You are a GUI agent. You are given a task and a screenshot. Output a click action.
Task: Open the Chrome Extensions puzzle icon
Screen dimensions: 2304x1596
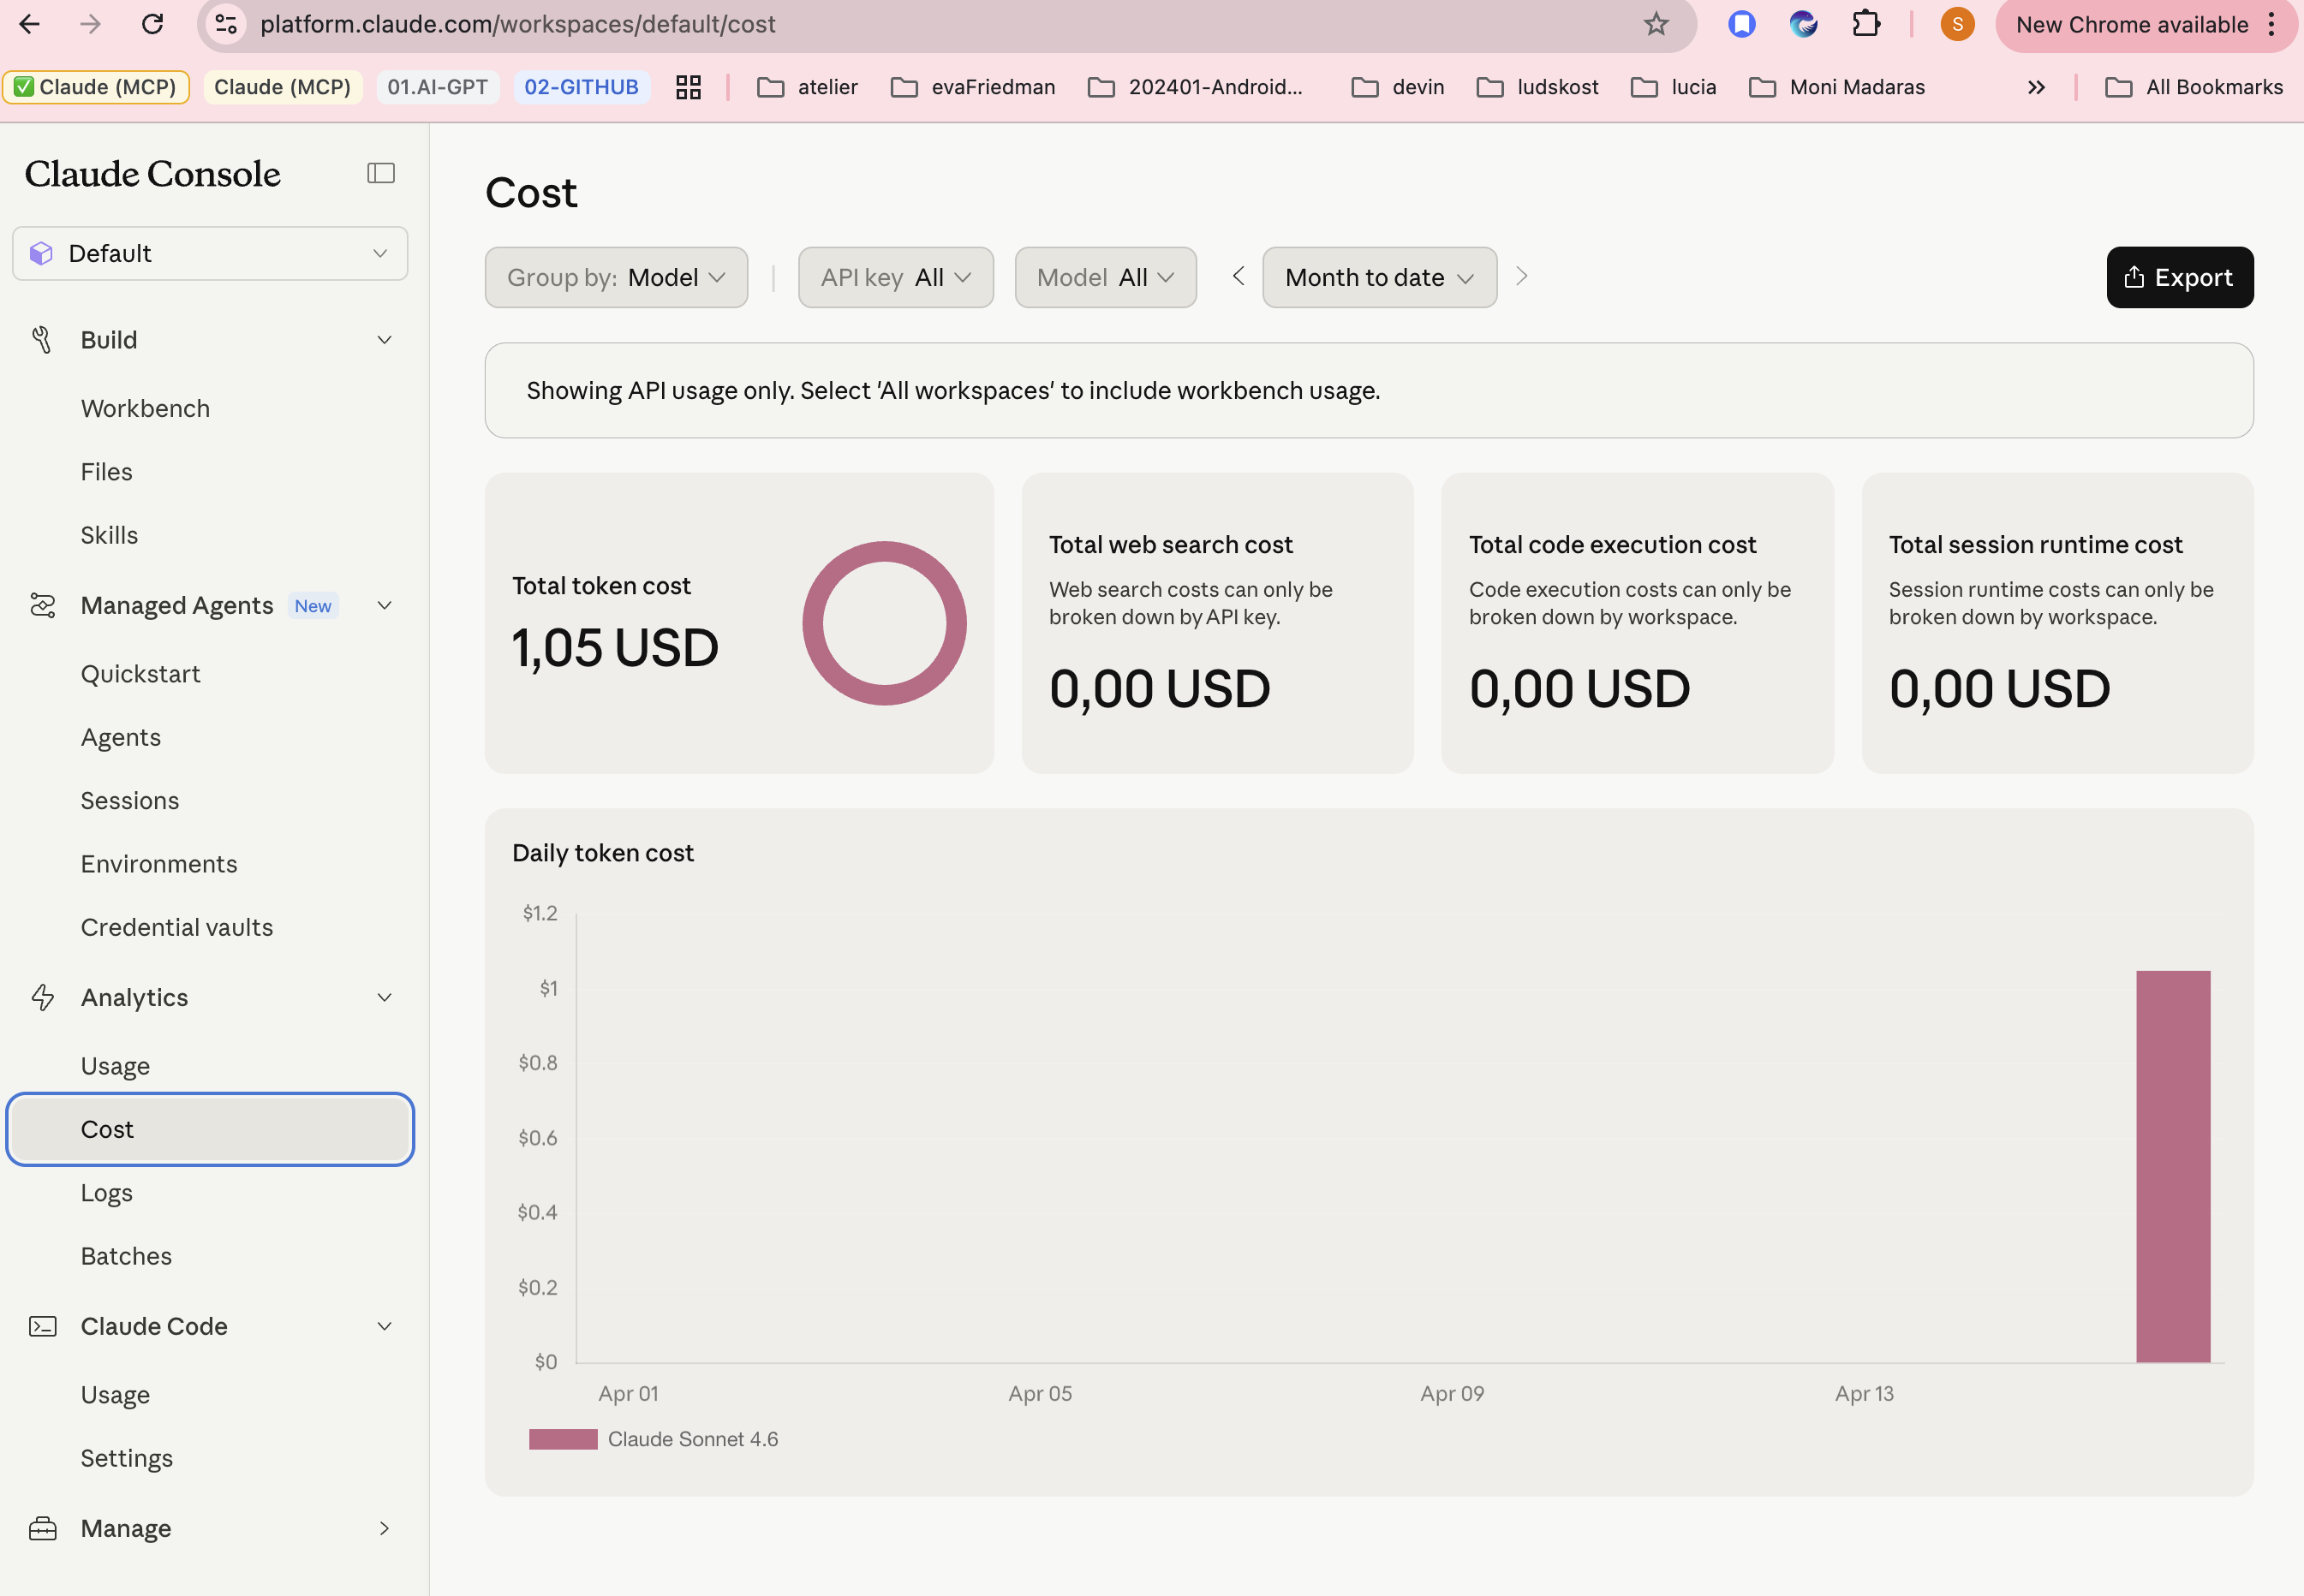1865,24
